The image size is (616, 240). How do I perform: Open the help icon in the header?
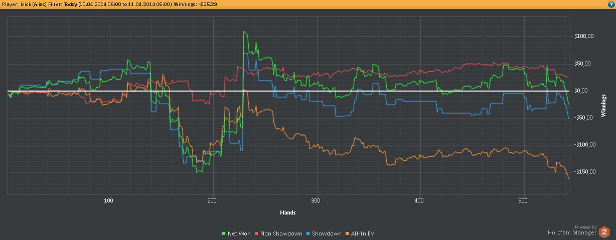[610, 4]
